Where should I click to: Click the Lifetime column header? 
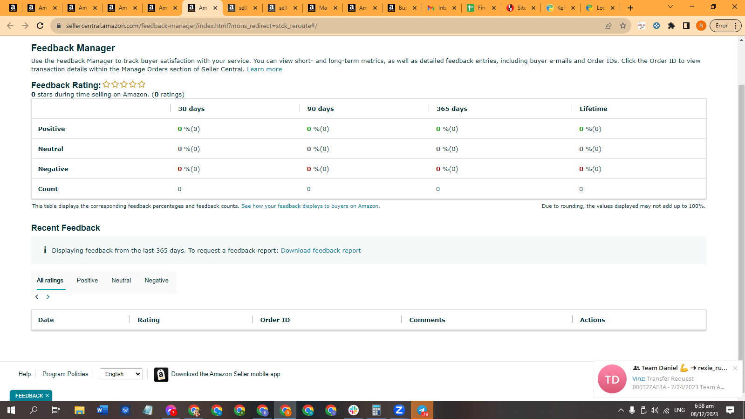593,109
